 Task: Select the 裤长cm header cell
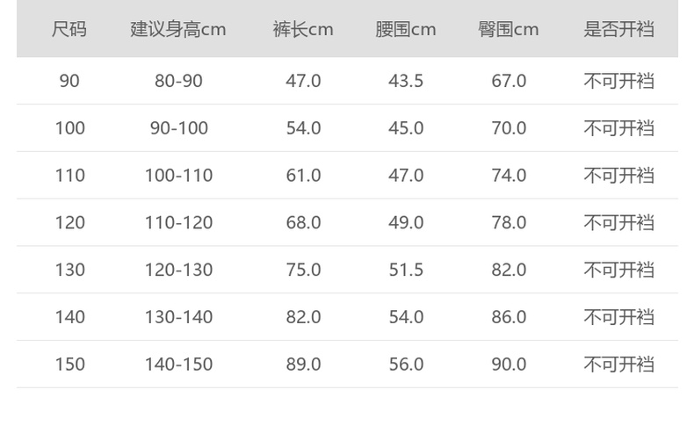coord(303,29)
